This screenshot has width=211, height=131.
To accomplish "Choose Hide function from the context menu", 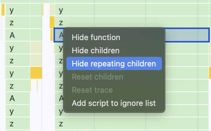I will (x=96, y=37).
